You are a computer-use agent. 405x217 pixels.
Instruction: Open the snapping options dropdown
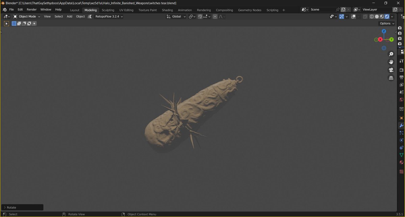point(207,16)
